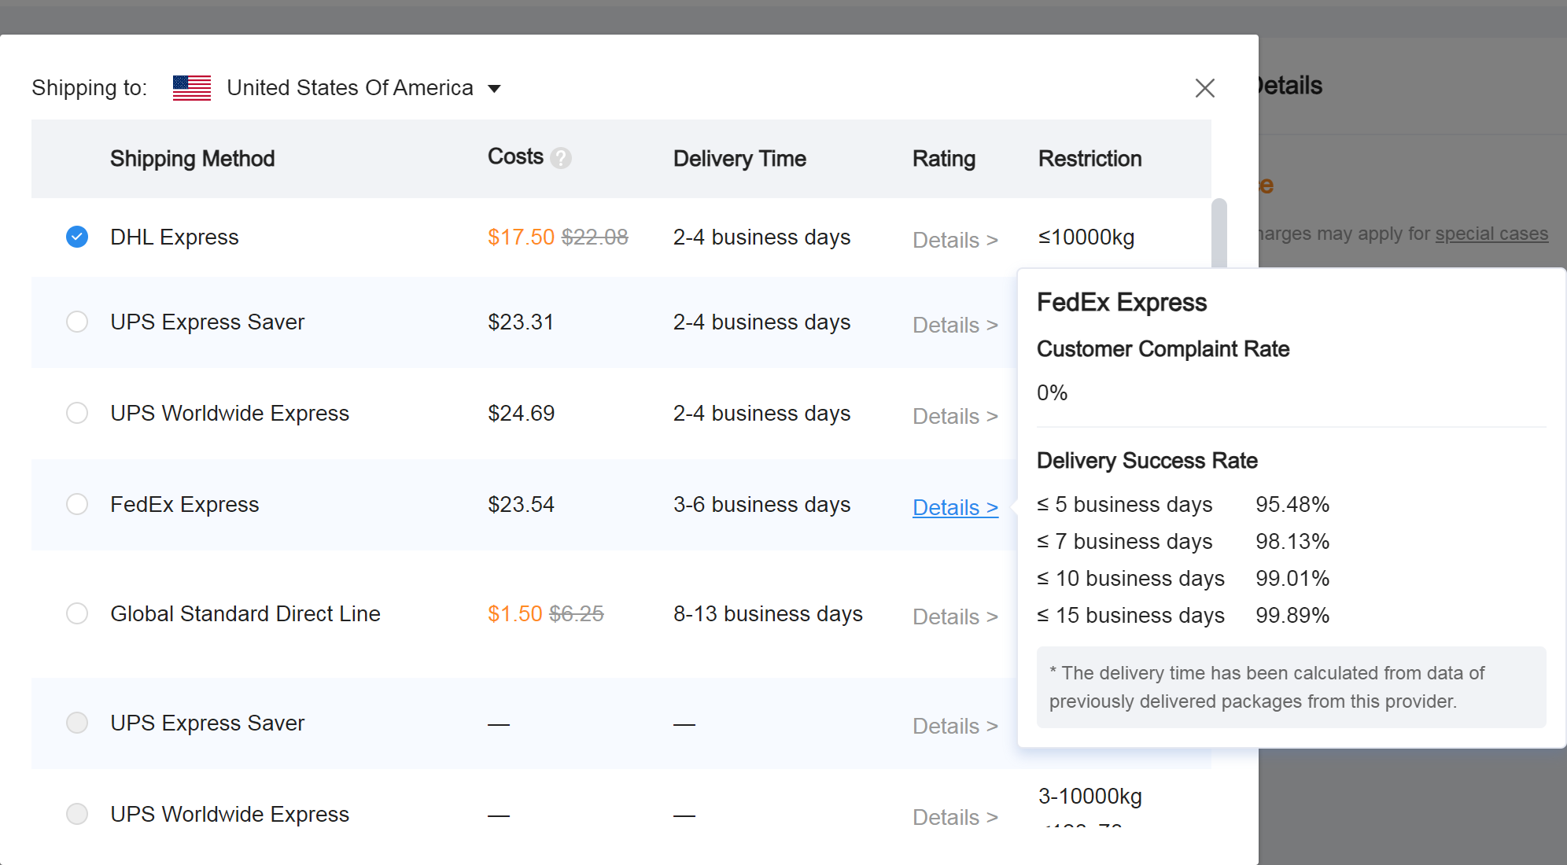Select the Global Standard Direct Line radio button

click(77, 613)
